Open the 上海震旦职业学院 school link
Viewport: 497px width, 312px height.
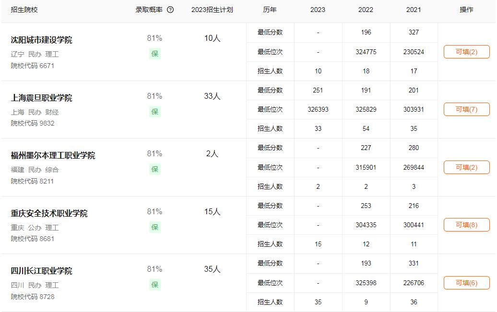pos(41,98)
